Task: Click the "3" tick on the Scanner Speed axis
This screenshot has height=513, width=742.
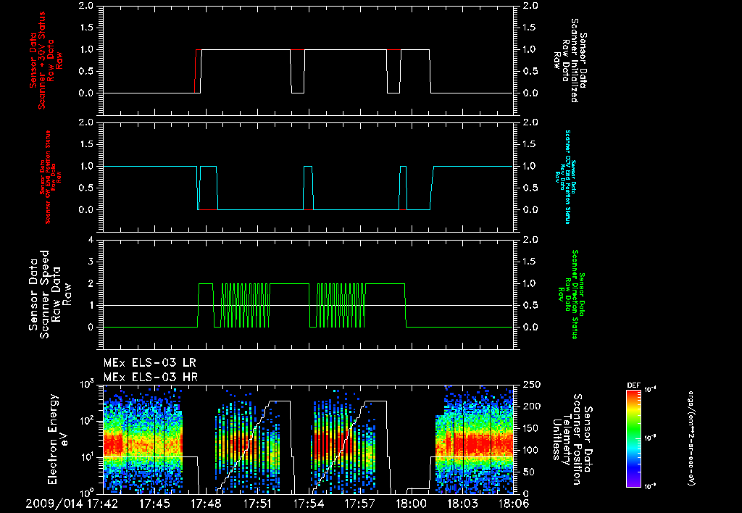Action: 91,262
